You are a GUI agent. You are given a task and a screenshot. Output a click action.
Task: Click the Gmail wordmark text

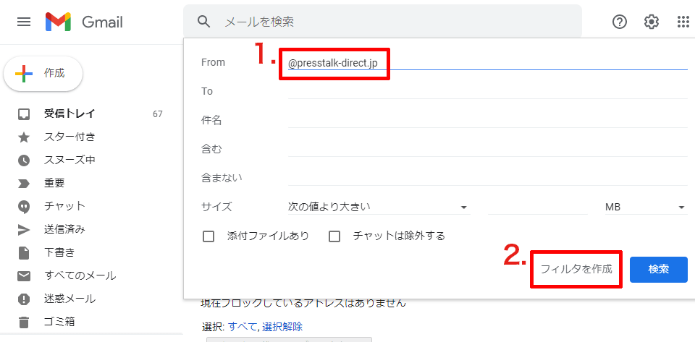click(x=102, y=22)
